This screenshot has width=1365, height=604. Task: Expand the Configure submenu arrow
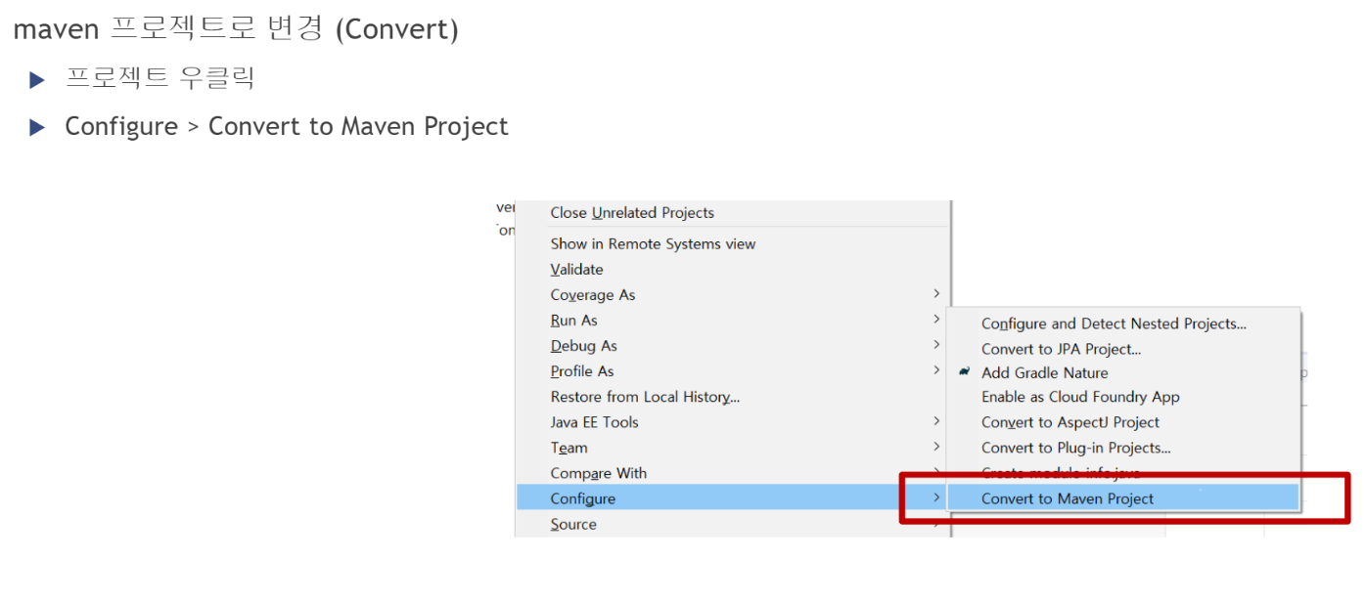[x=936, y=497]
